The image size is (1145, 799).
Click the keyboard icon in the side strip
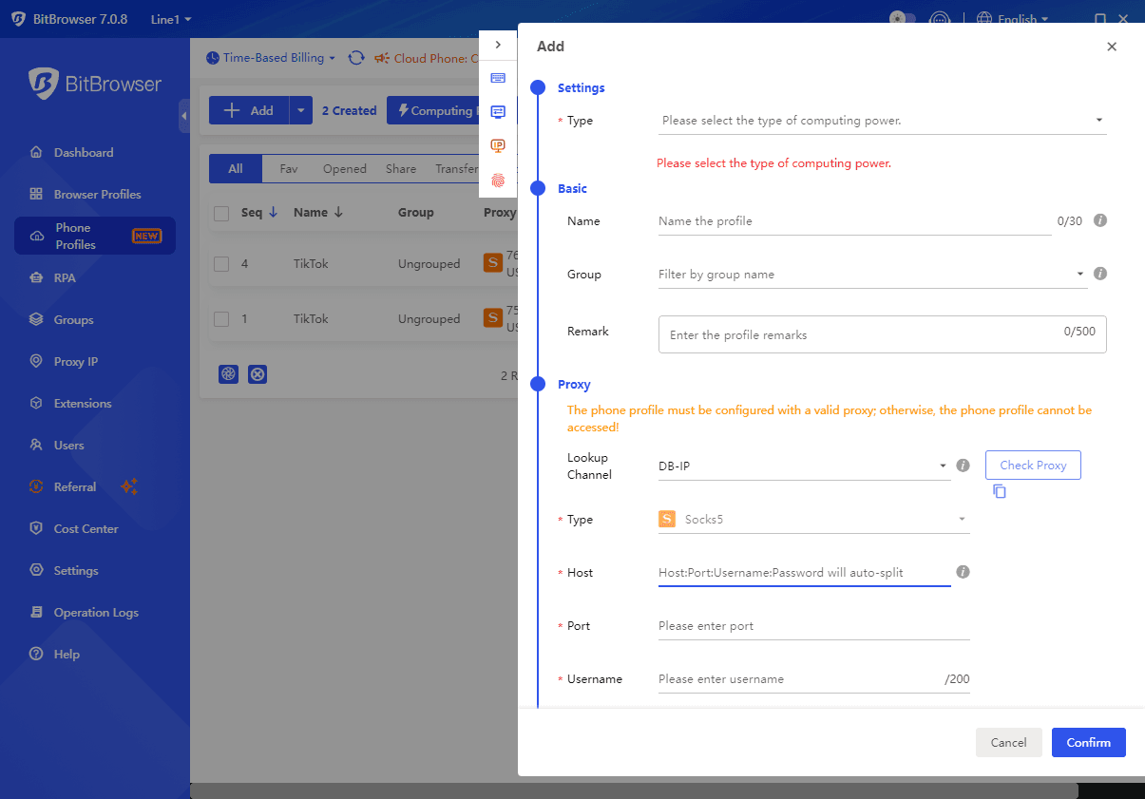[498, 78]
